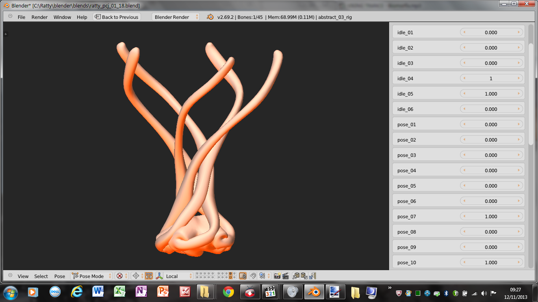The image size is (538, 302).
Task: Toggle lock camera to layers icon
Action: coord(243,276)
